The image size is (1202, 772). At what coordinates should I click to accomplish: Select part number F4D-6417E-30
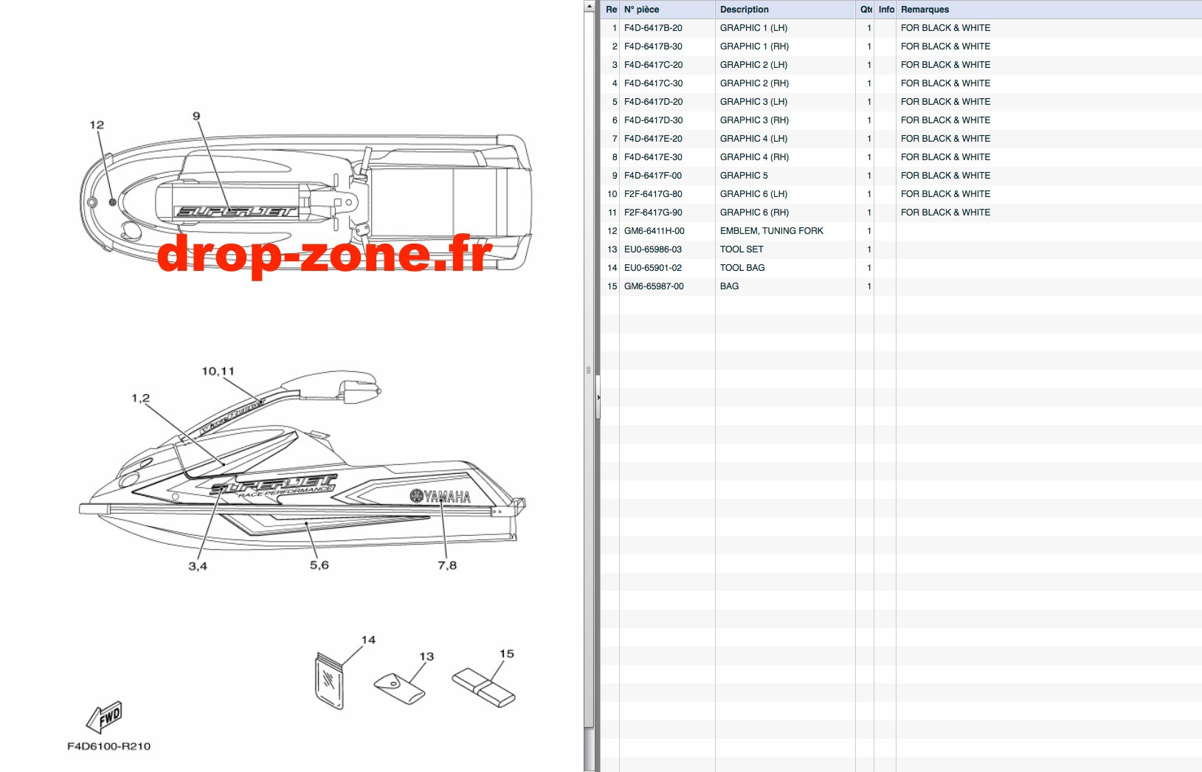[653, 157]
